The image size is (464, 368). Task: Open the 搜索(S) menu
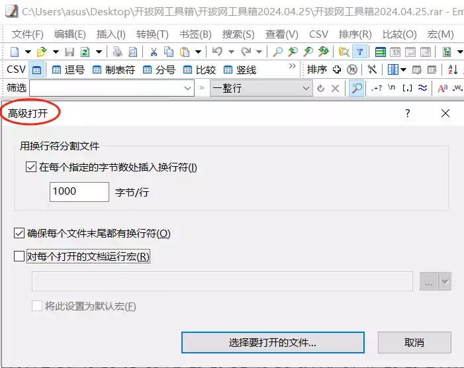tap(238, 34)
